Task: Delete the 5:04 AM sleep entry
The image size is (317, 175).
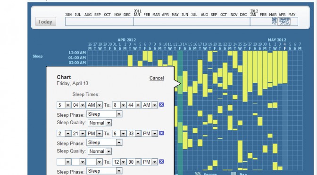Action: [161, 104]
